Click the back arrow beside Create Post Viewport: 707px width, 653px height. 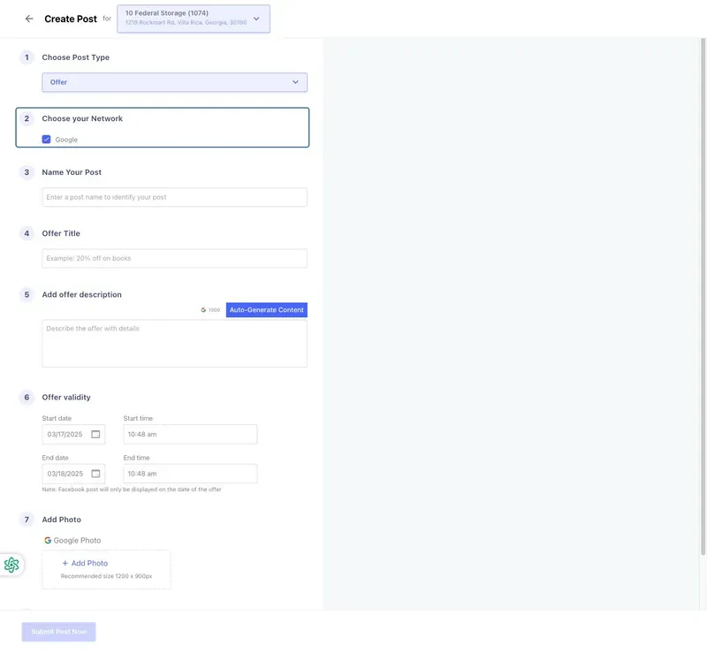click(x=29, y=19)
